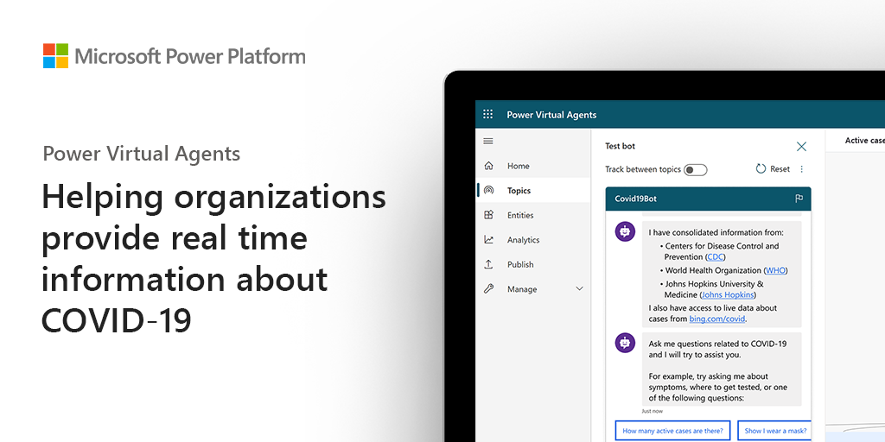Click the Manage wrench icon

[x=489, y=289]
